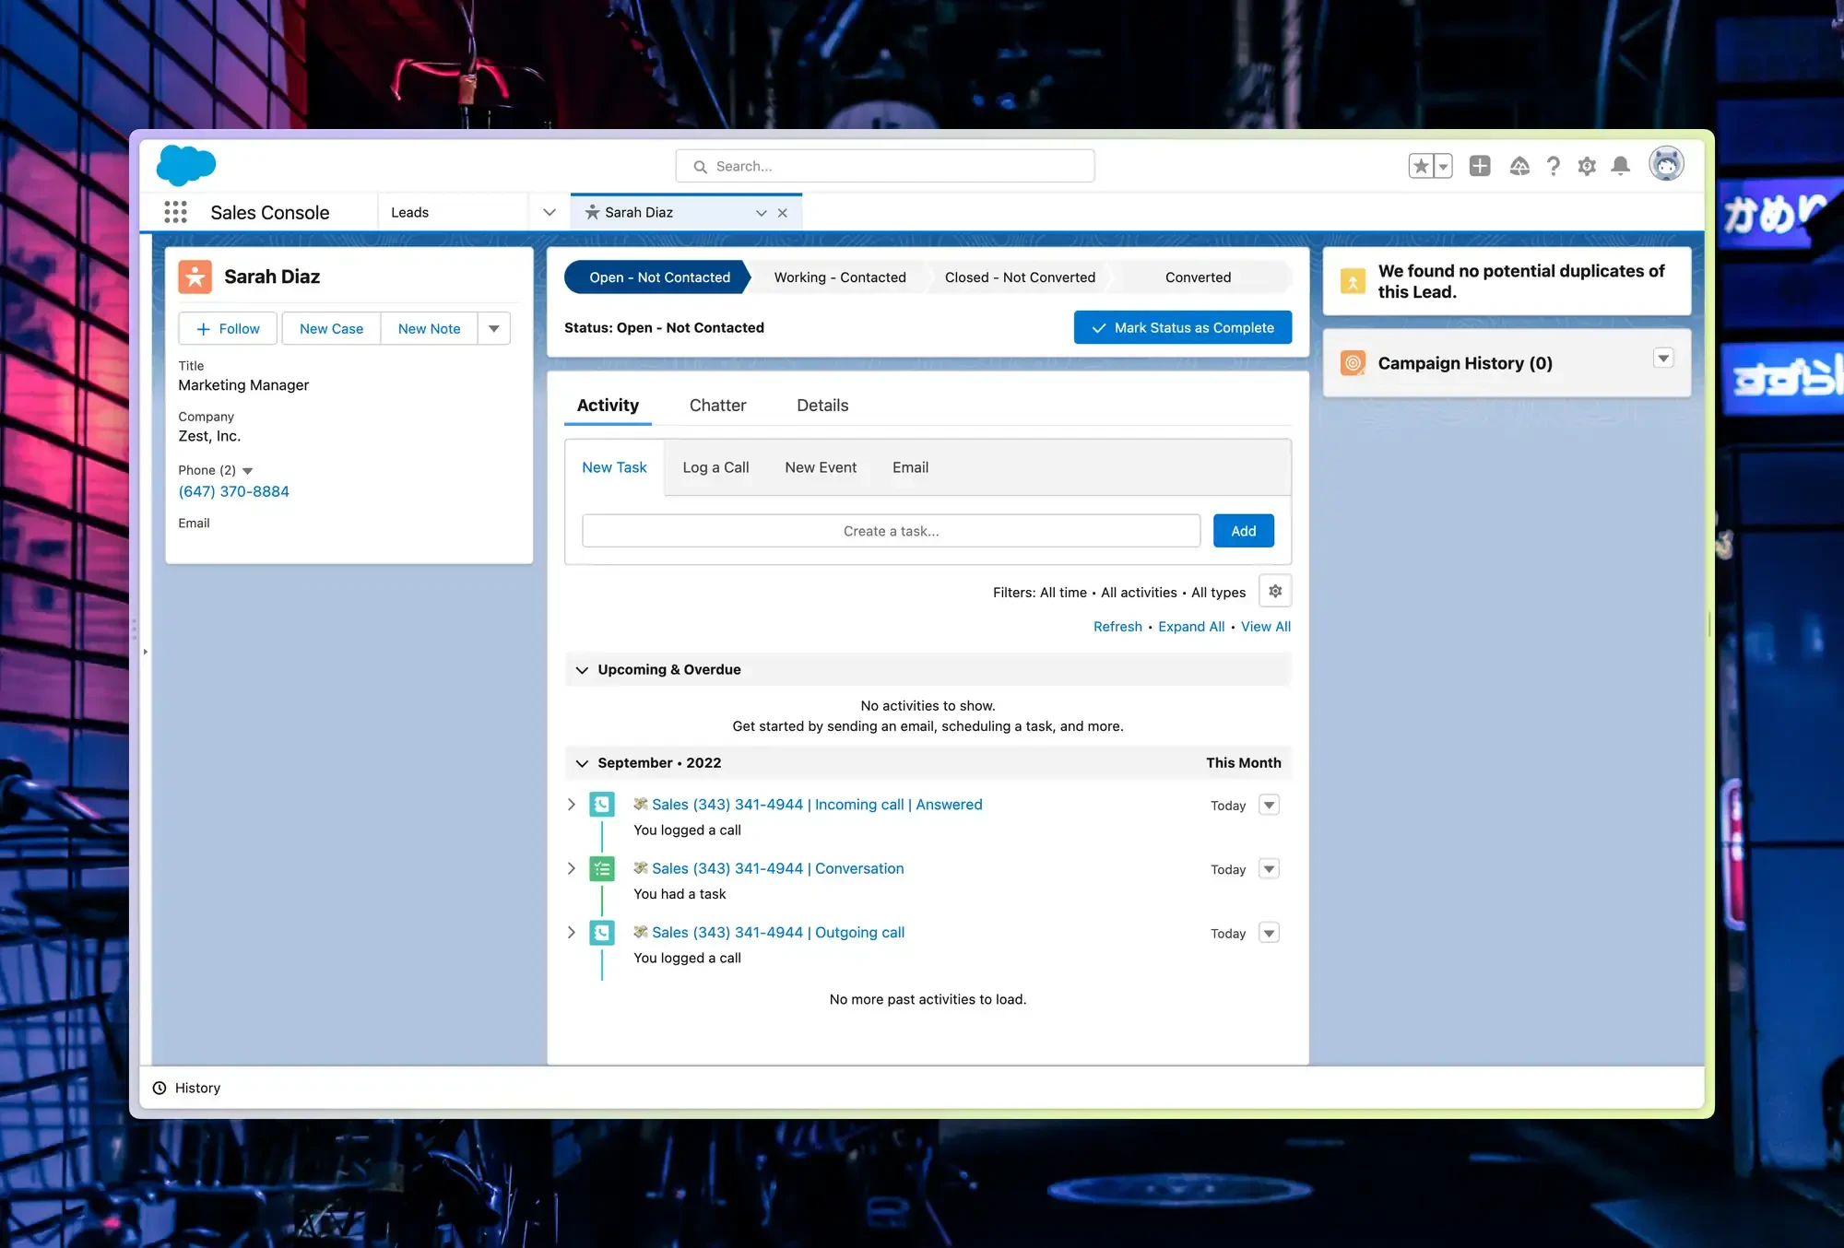Image resolution: width=1844 pixels, height=1248 pixels.
Task: Open the Help question mark icon
Action: click(1553, 166)
